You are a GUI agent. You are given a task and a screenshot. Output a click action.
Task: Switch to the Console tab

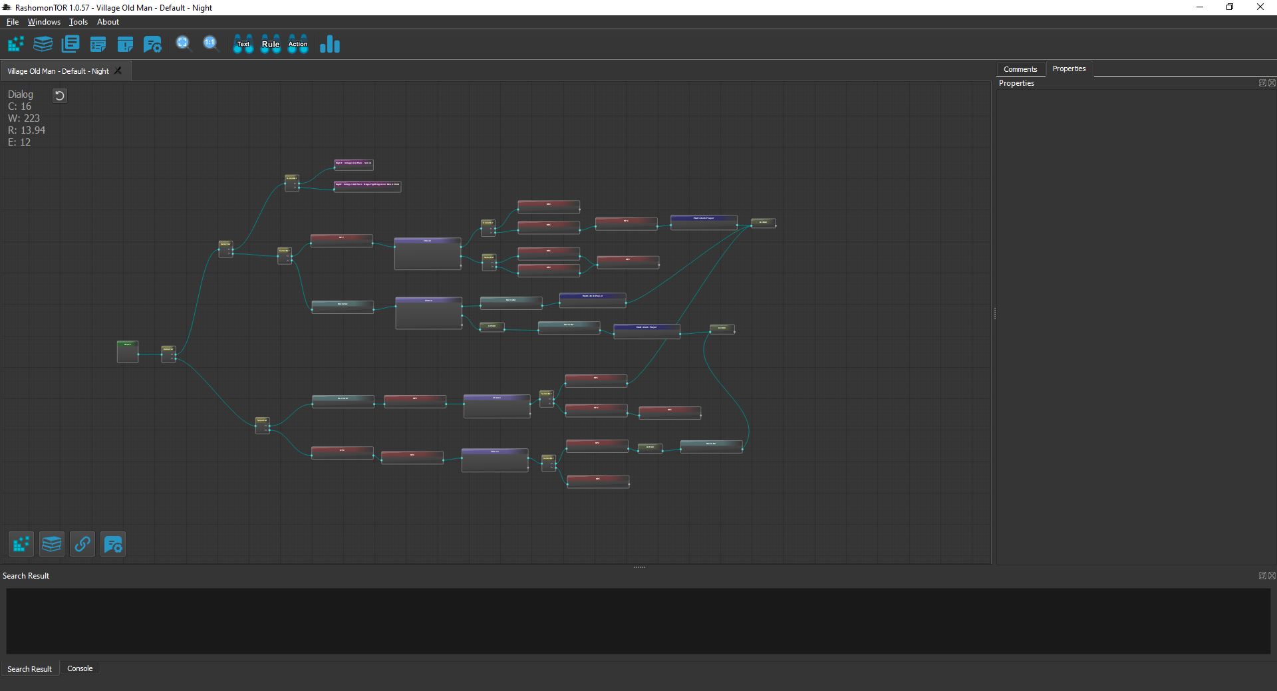coord(80,668)
